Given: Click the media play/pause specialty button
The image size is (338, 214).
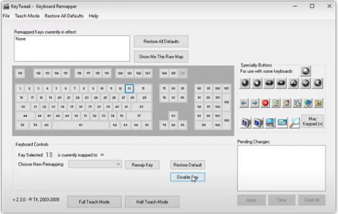Looking at the screenshot, I should (245, 83).
